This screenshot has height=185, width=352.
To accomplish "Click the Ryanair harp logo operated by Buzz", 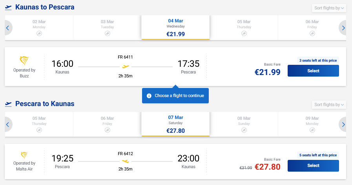I will pos(24,61).
